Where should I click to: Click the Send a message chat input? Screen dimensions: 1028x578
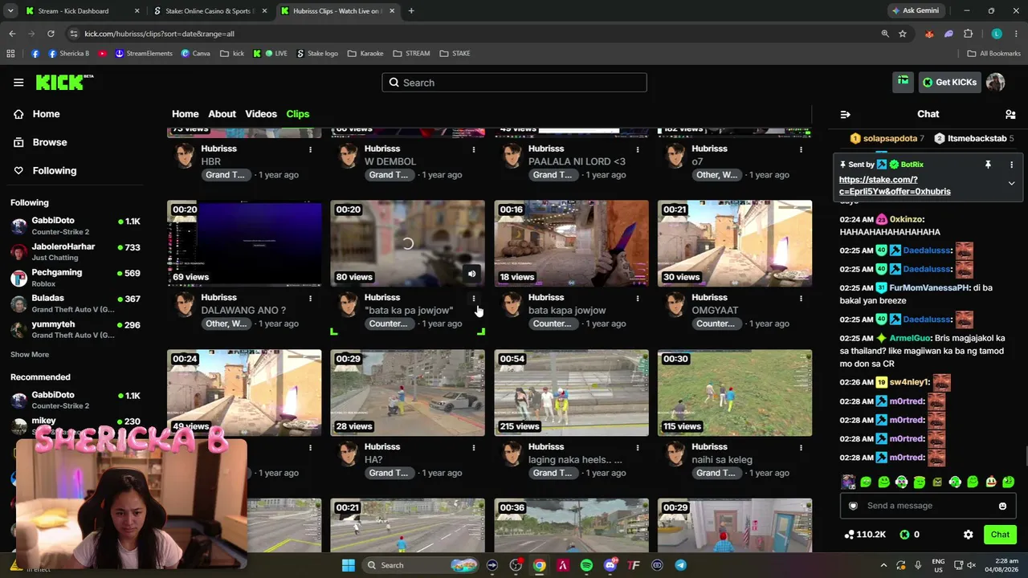click(x=928, y=506)
